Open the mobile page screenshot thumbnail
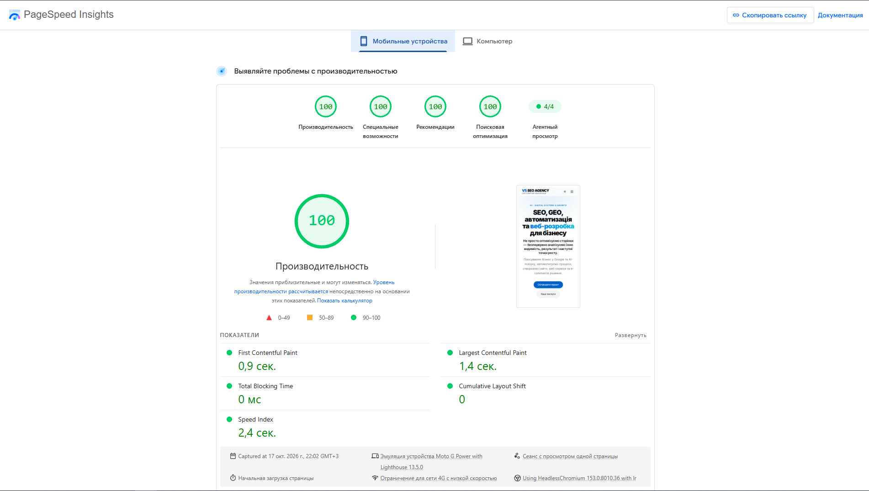 click(x=548, y=246)
